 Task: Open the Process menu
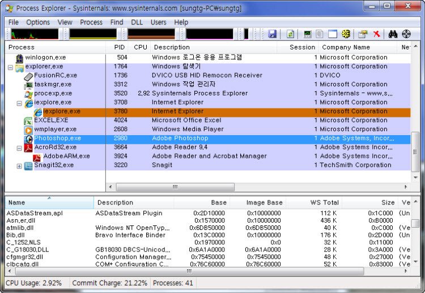tap(91, 22)
